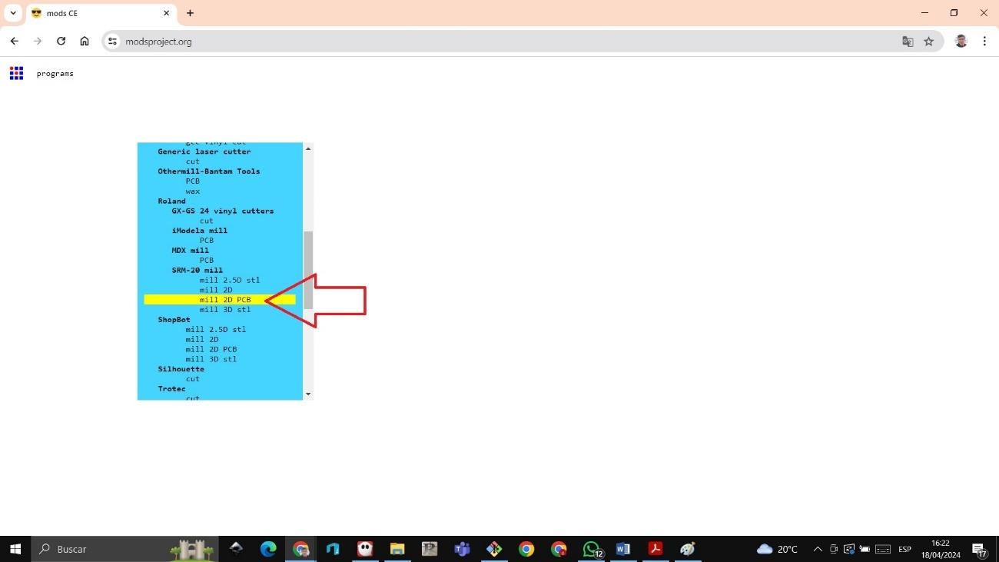Open the Chrome three-dot menu
The width and height of the screenshot is (999, 562).
984,42
